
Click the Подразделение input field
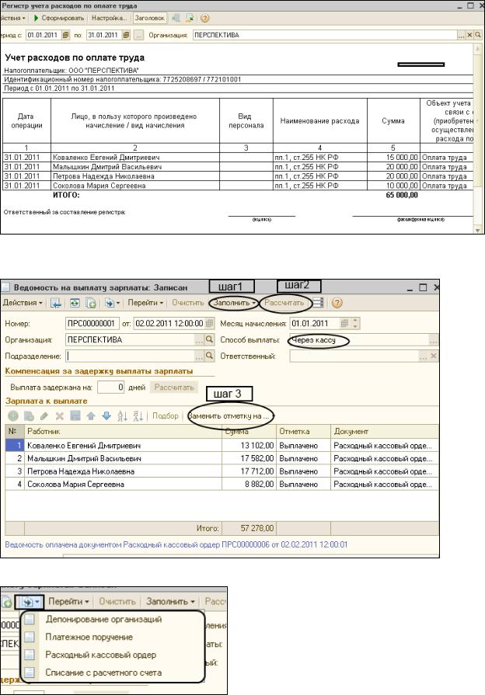point(130,356)
